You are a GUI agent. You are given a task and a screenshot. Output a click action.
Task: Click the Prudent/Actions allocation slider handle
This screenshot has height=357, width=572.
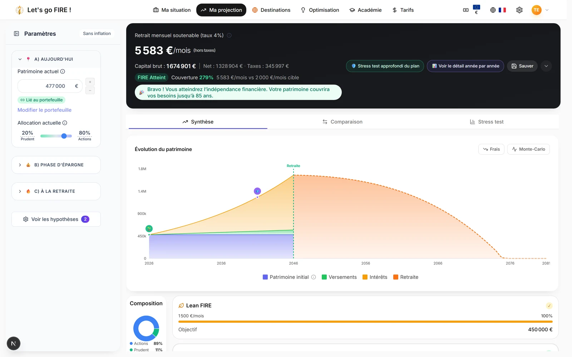[x=64, y=136]
